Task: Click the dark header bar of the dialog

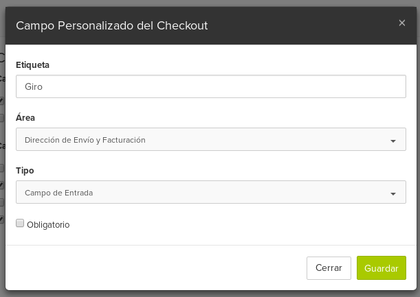Action: 295,25
